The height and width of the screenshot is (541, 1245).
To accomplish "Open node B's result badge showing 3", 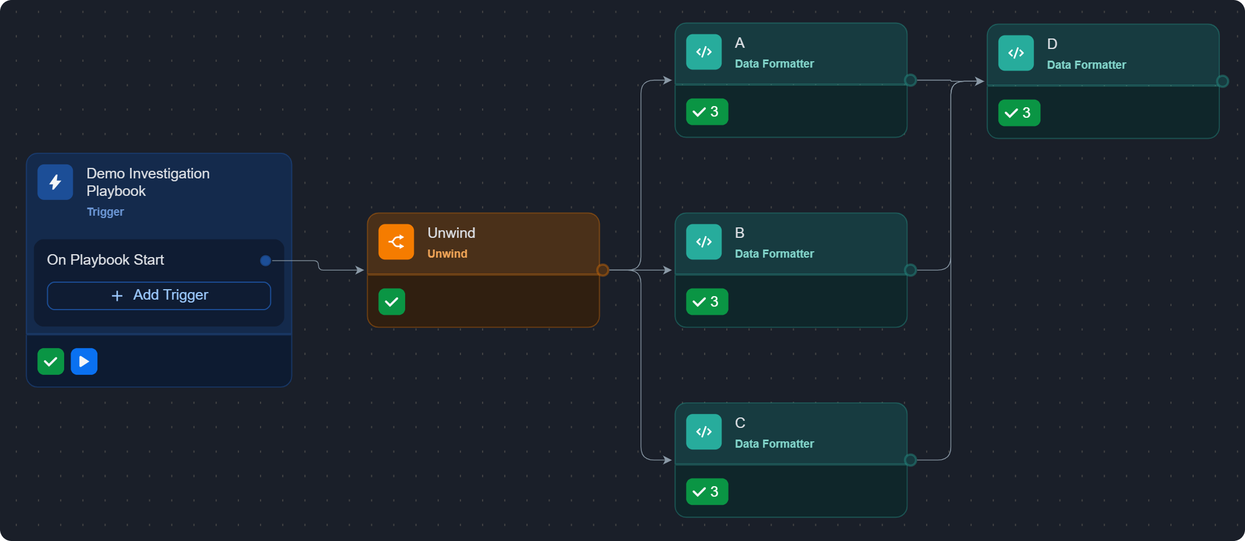I will coord(707,302).
